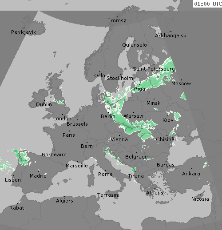222x230 pixels.
Task: Click the Kiev label
Action: point(168,120)
